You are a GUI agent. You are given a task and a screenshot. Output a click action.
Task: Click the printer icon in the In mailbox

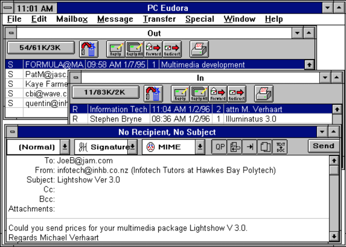pos(264,94)
